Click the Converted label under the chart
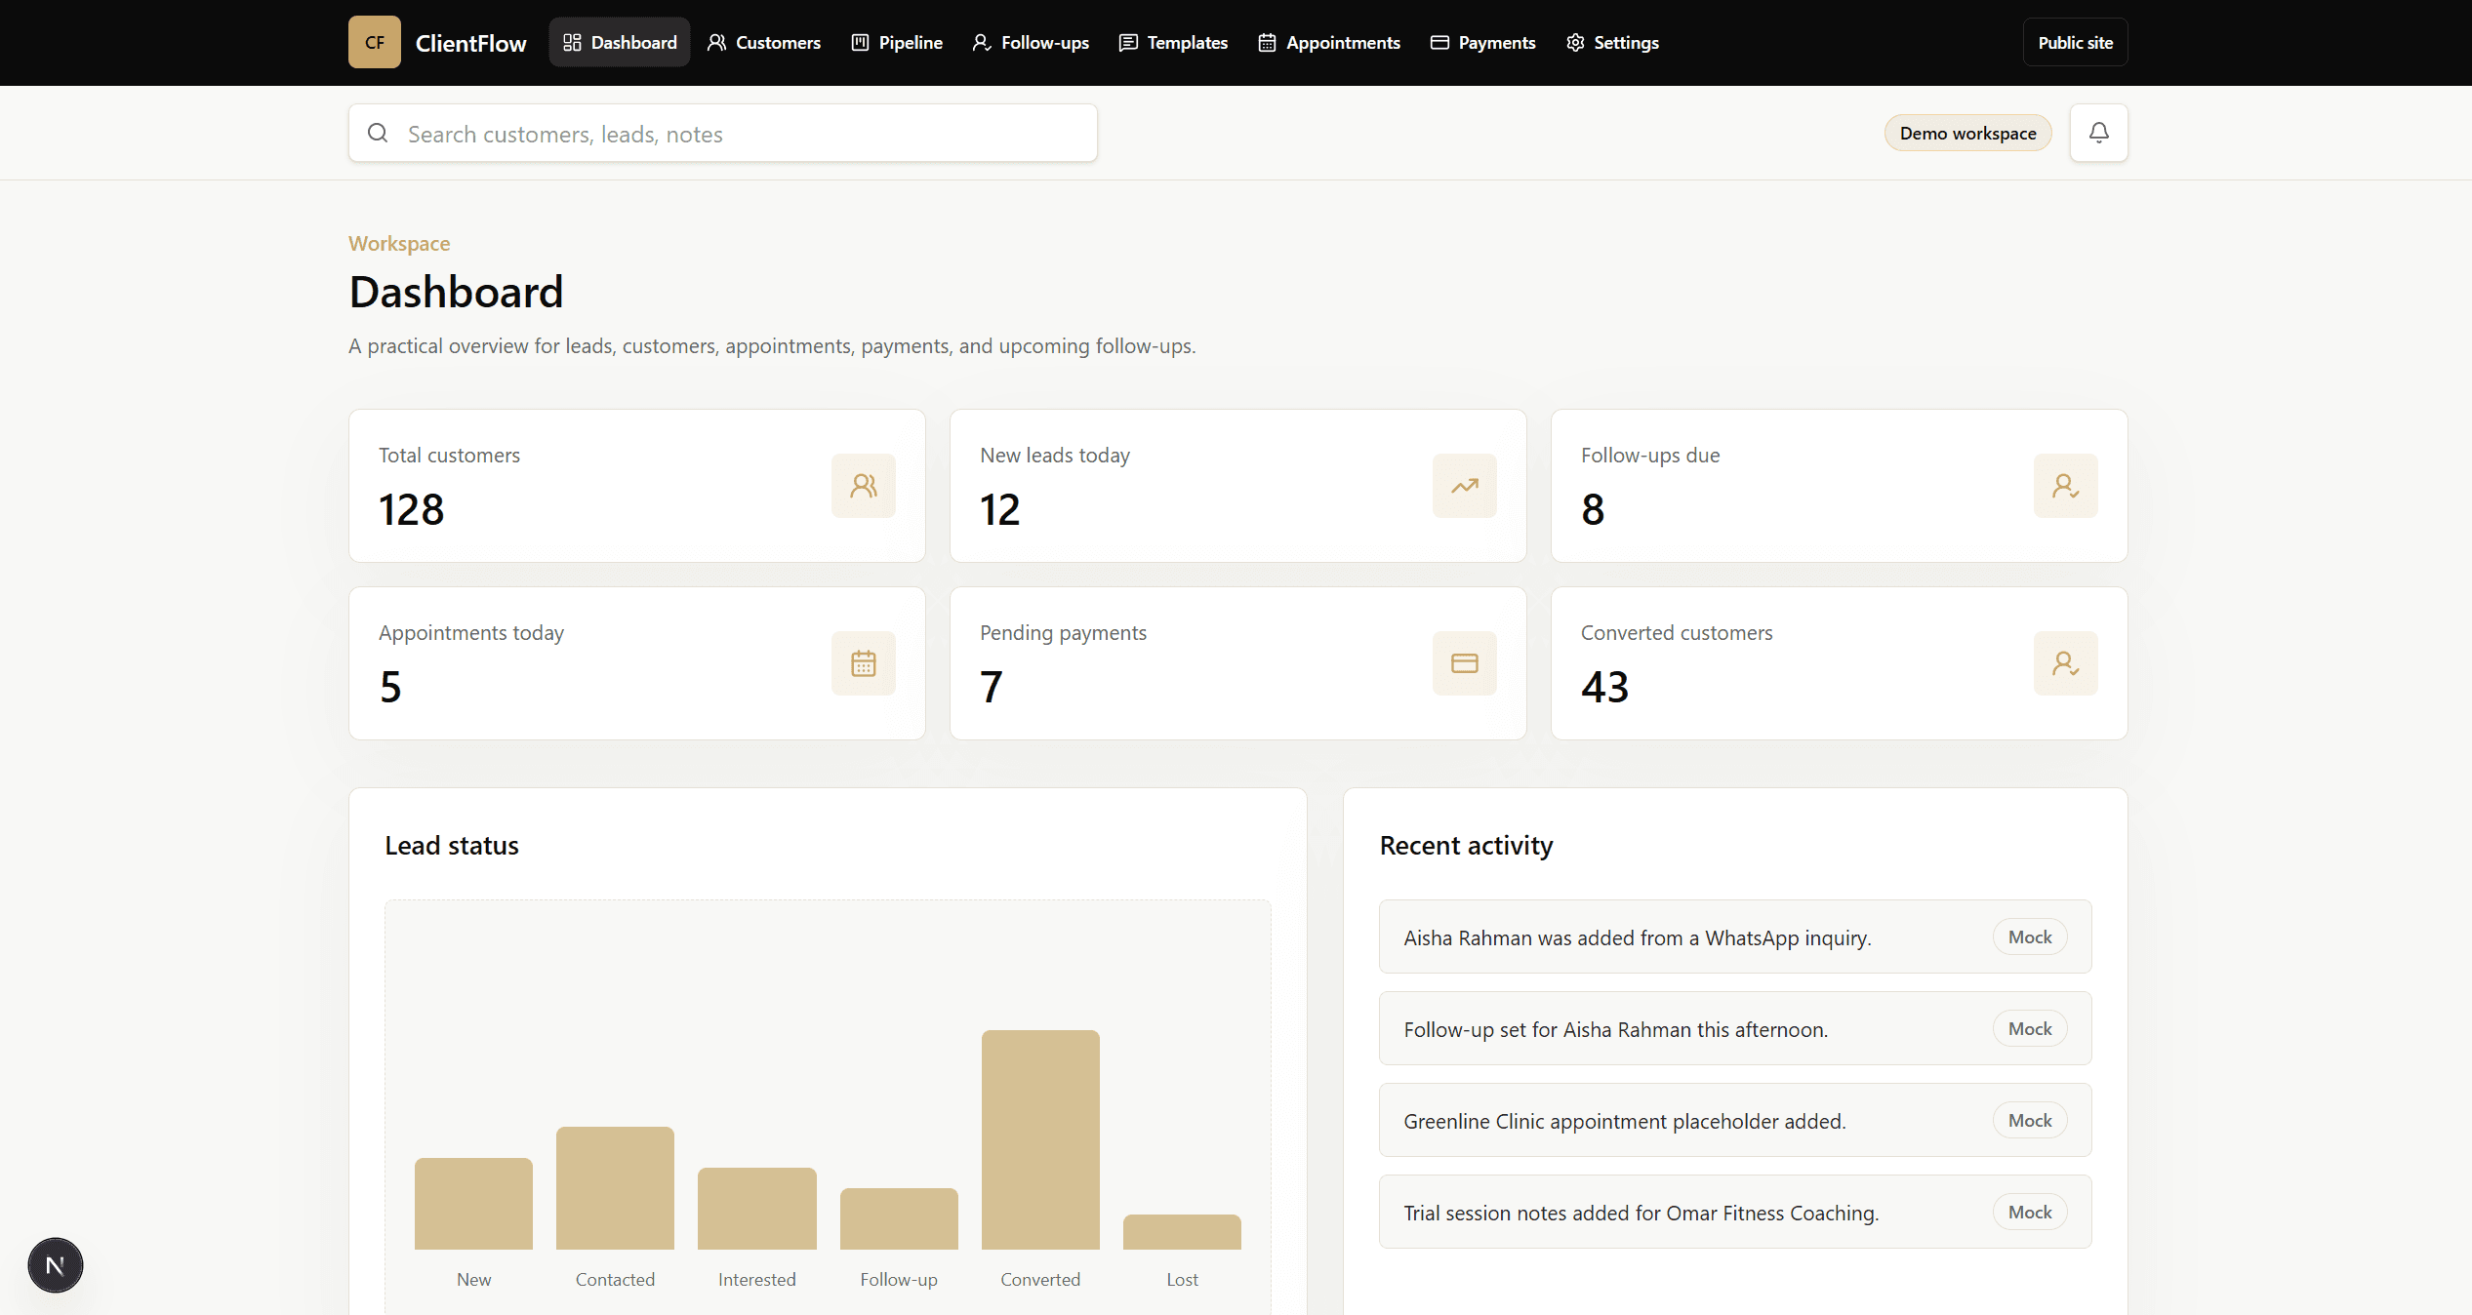2472x1315 pixels. [1040, 1279]
